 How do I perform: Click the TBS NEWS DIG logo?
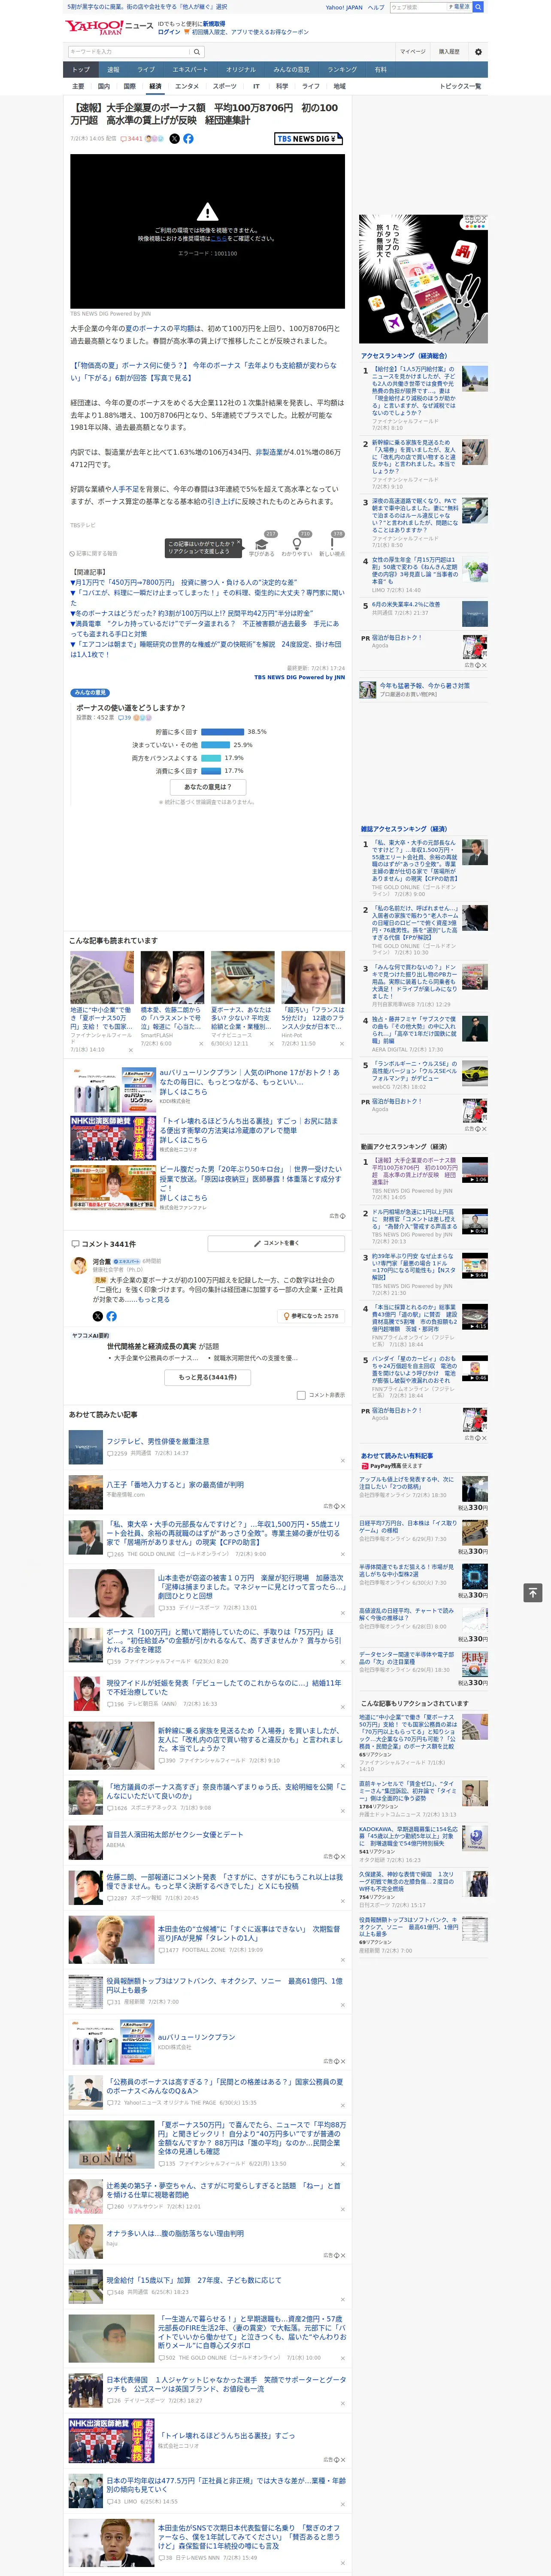[x=308, y=139]
